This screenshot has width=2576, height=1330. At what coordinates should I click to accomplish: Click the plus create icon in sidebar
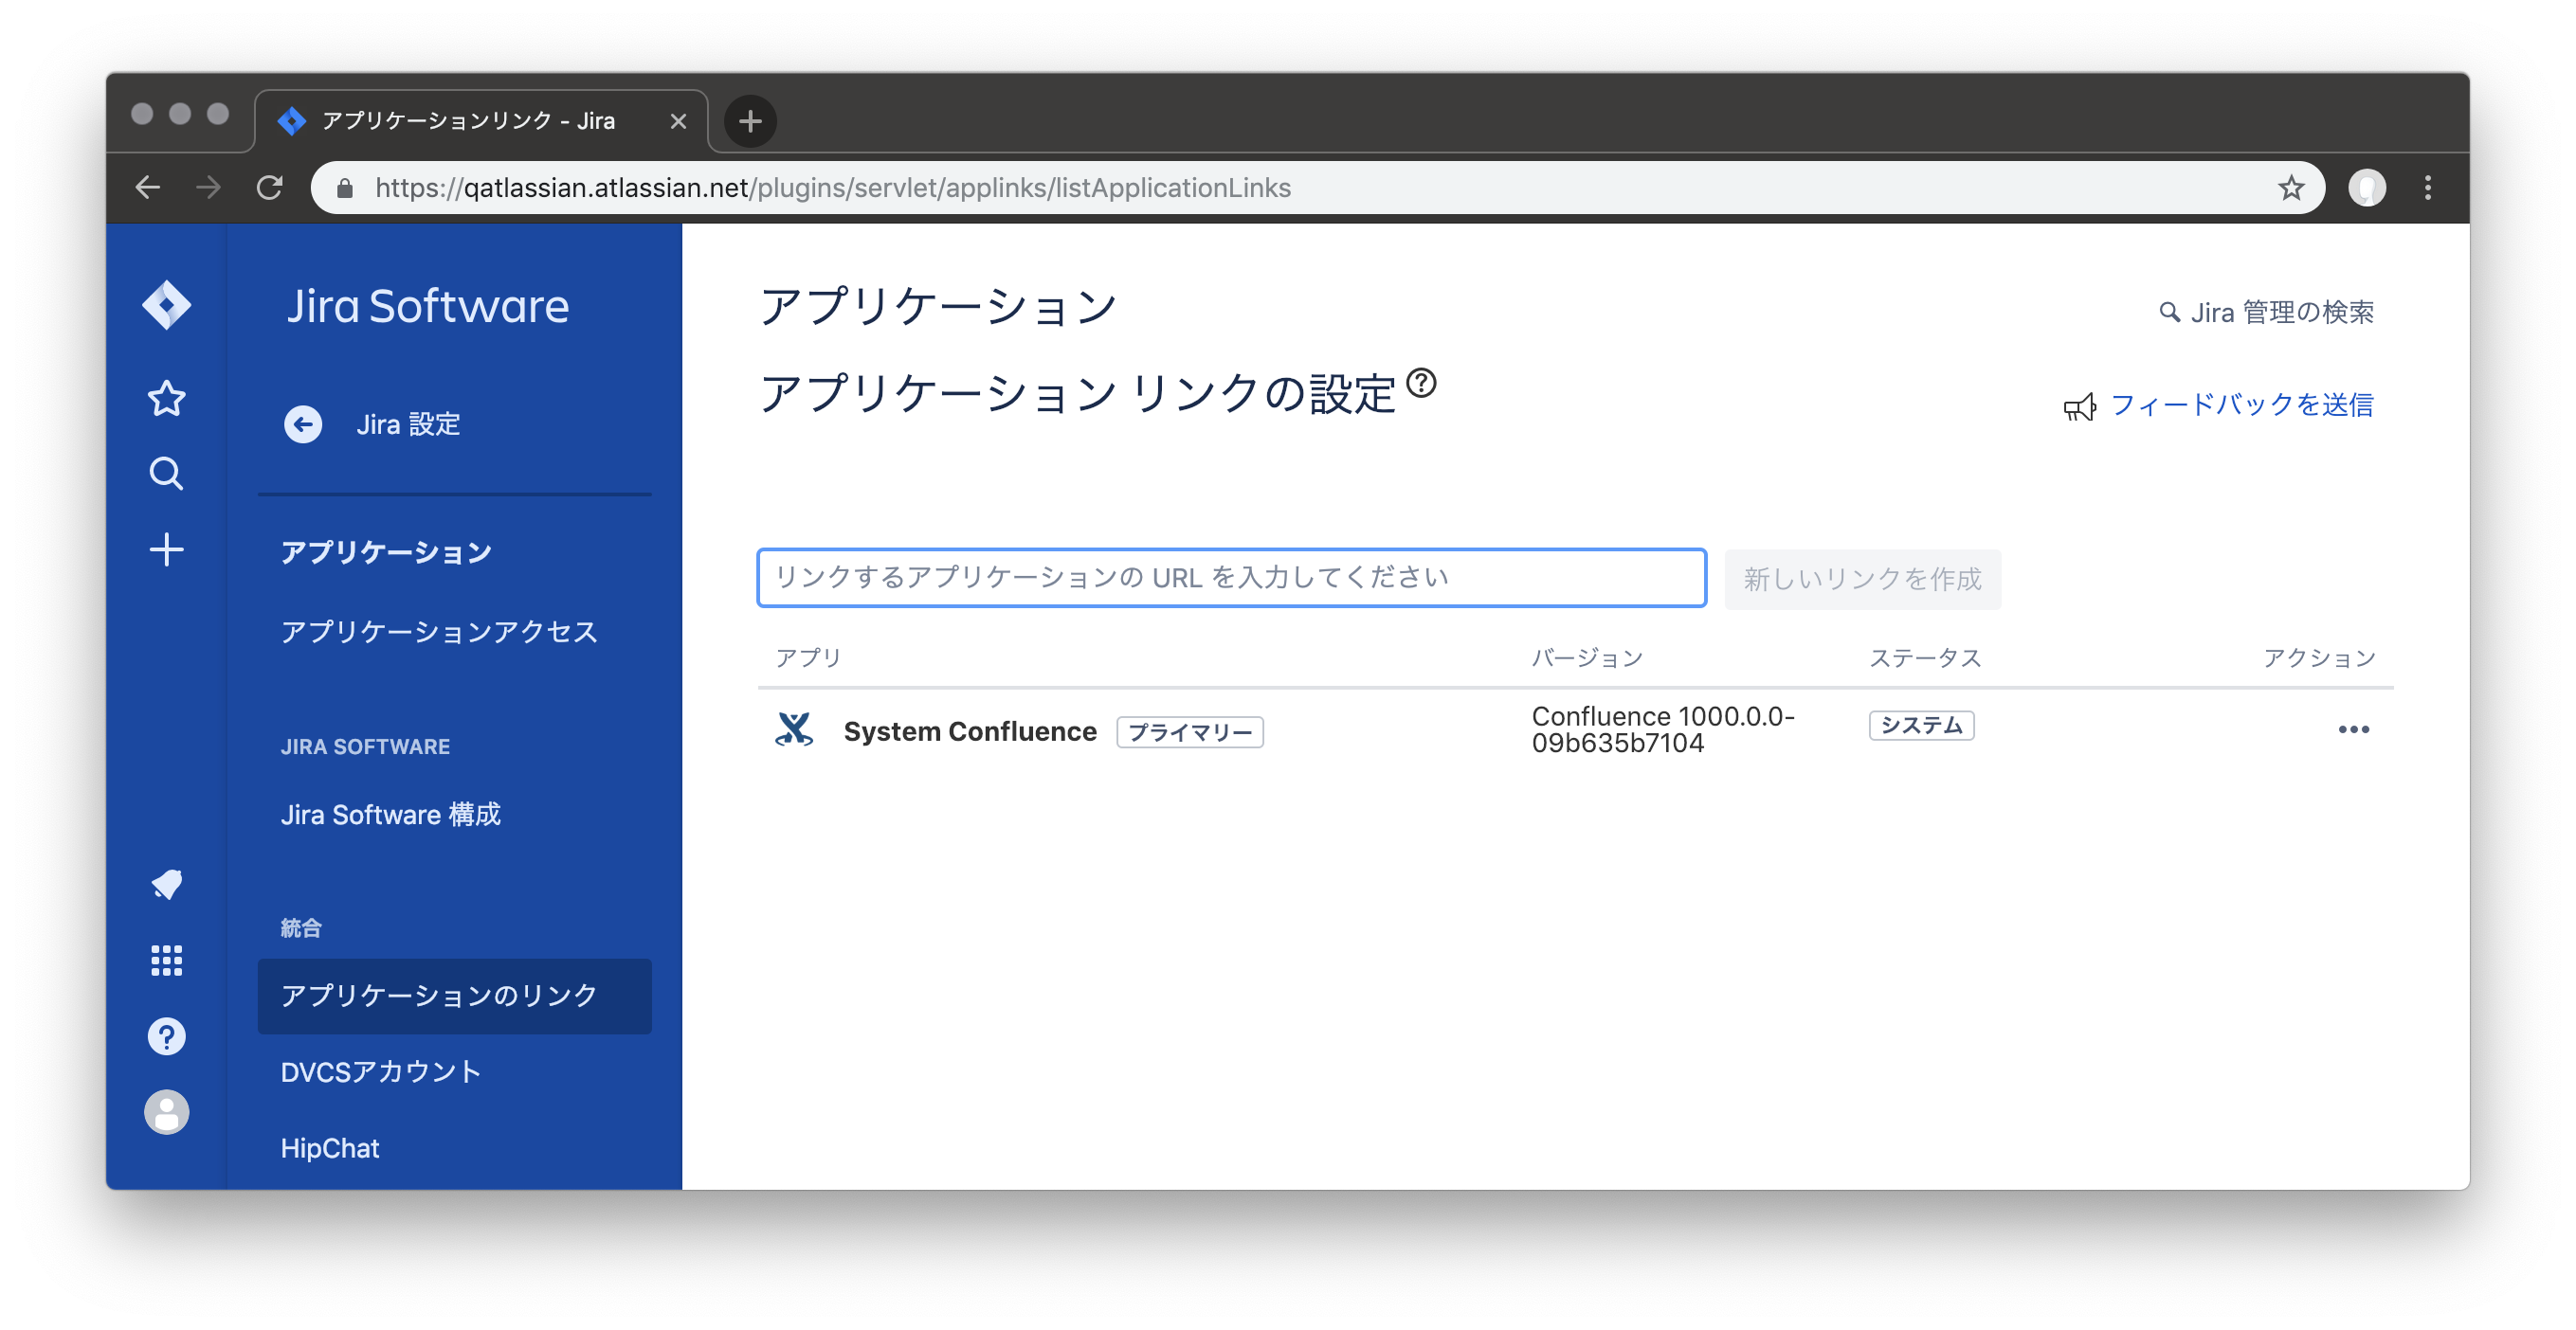pos(166,549)
